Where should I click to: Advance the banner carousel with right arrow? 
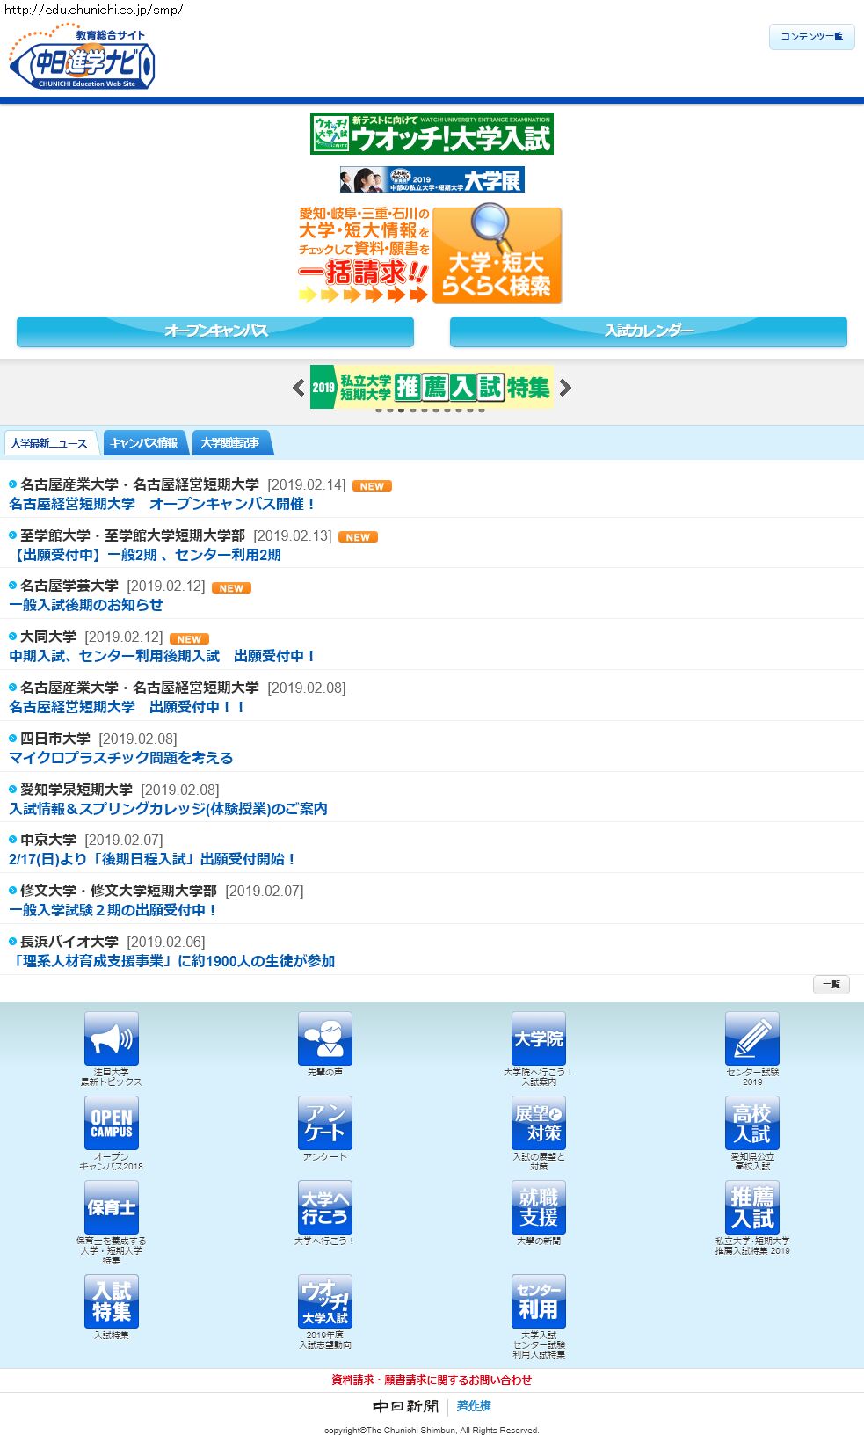(565, 388)
